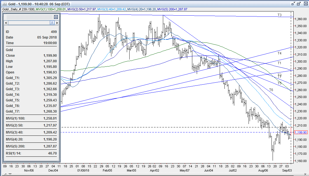309x176 pixels.
Task: Maximize the Gold chart window
Action: (299, 4)
